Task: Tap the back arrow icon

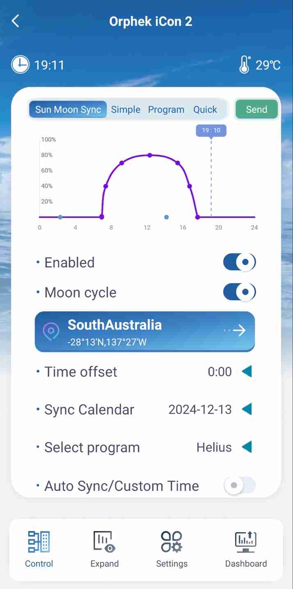Action: click(16, 21)
